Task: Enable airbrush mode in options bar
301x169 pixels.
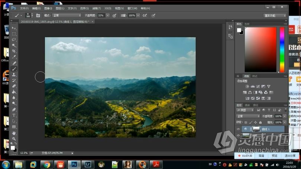Action: coord(145,16)
